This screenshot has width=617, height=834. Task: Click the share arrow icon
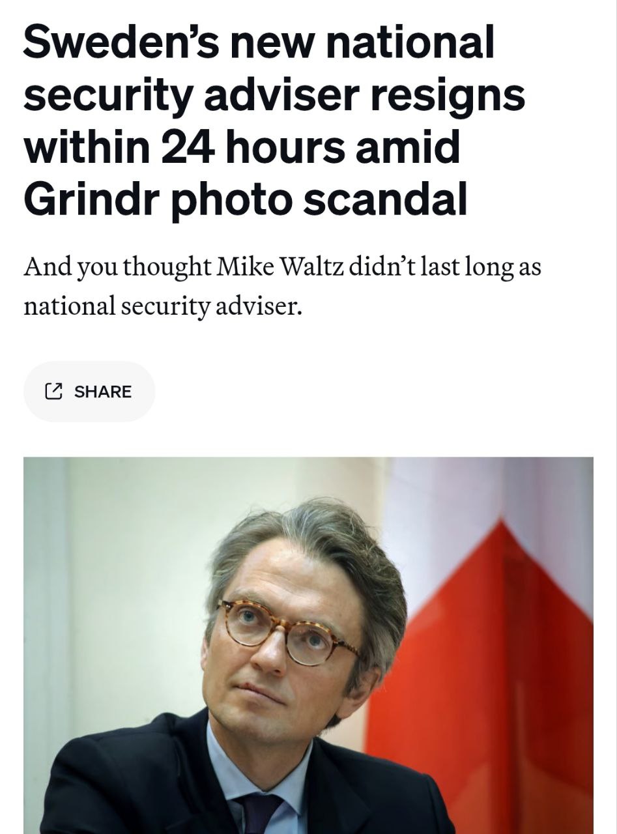tap(53, 392)
